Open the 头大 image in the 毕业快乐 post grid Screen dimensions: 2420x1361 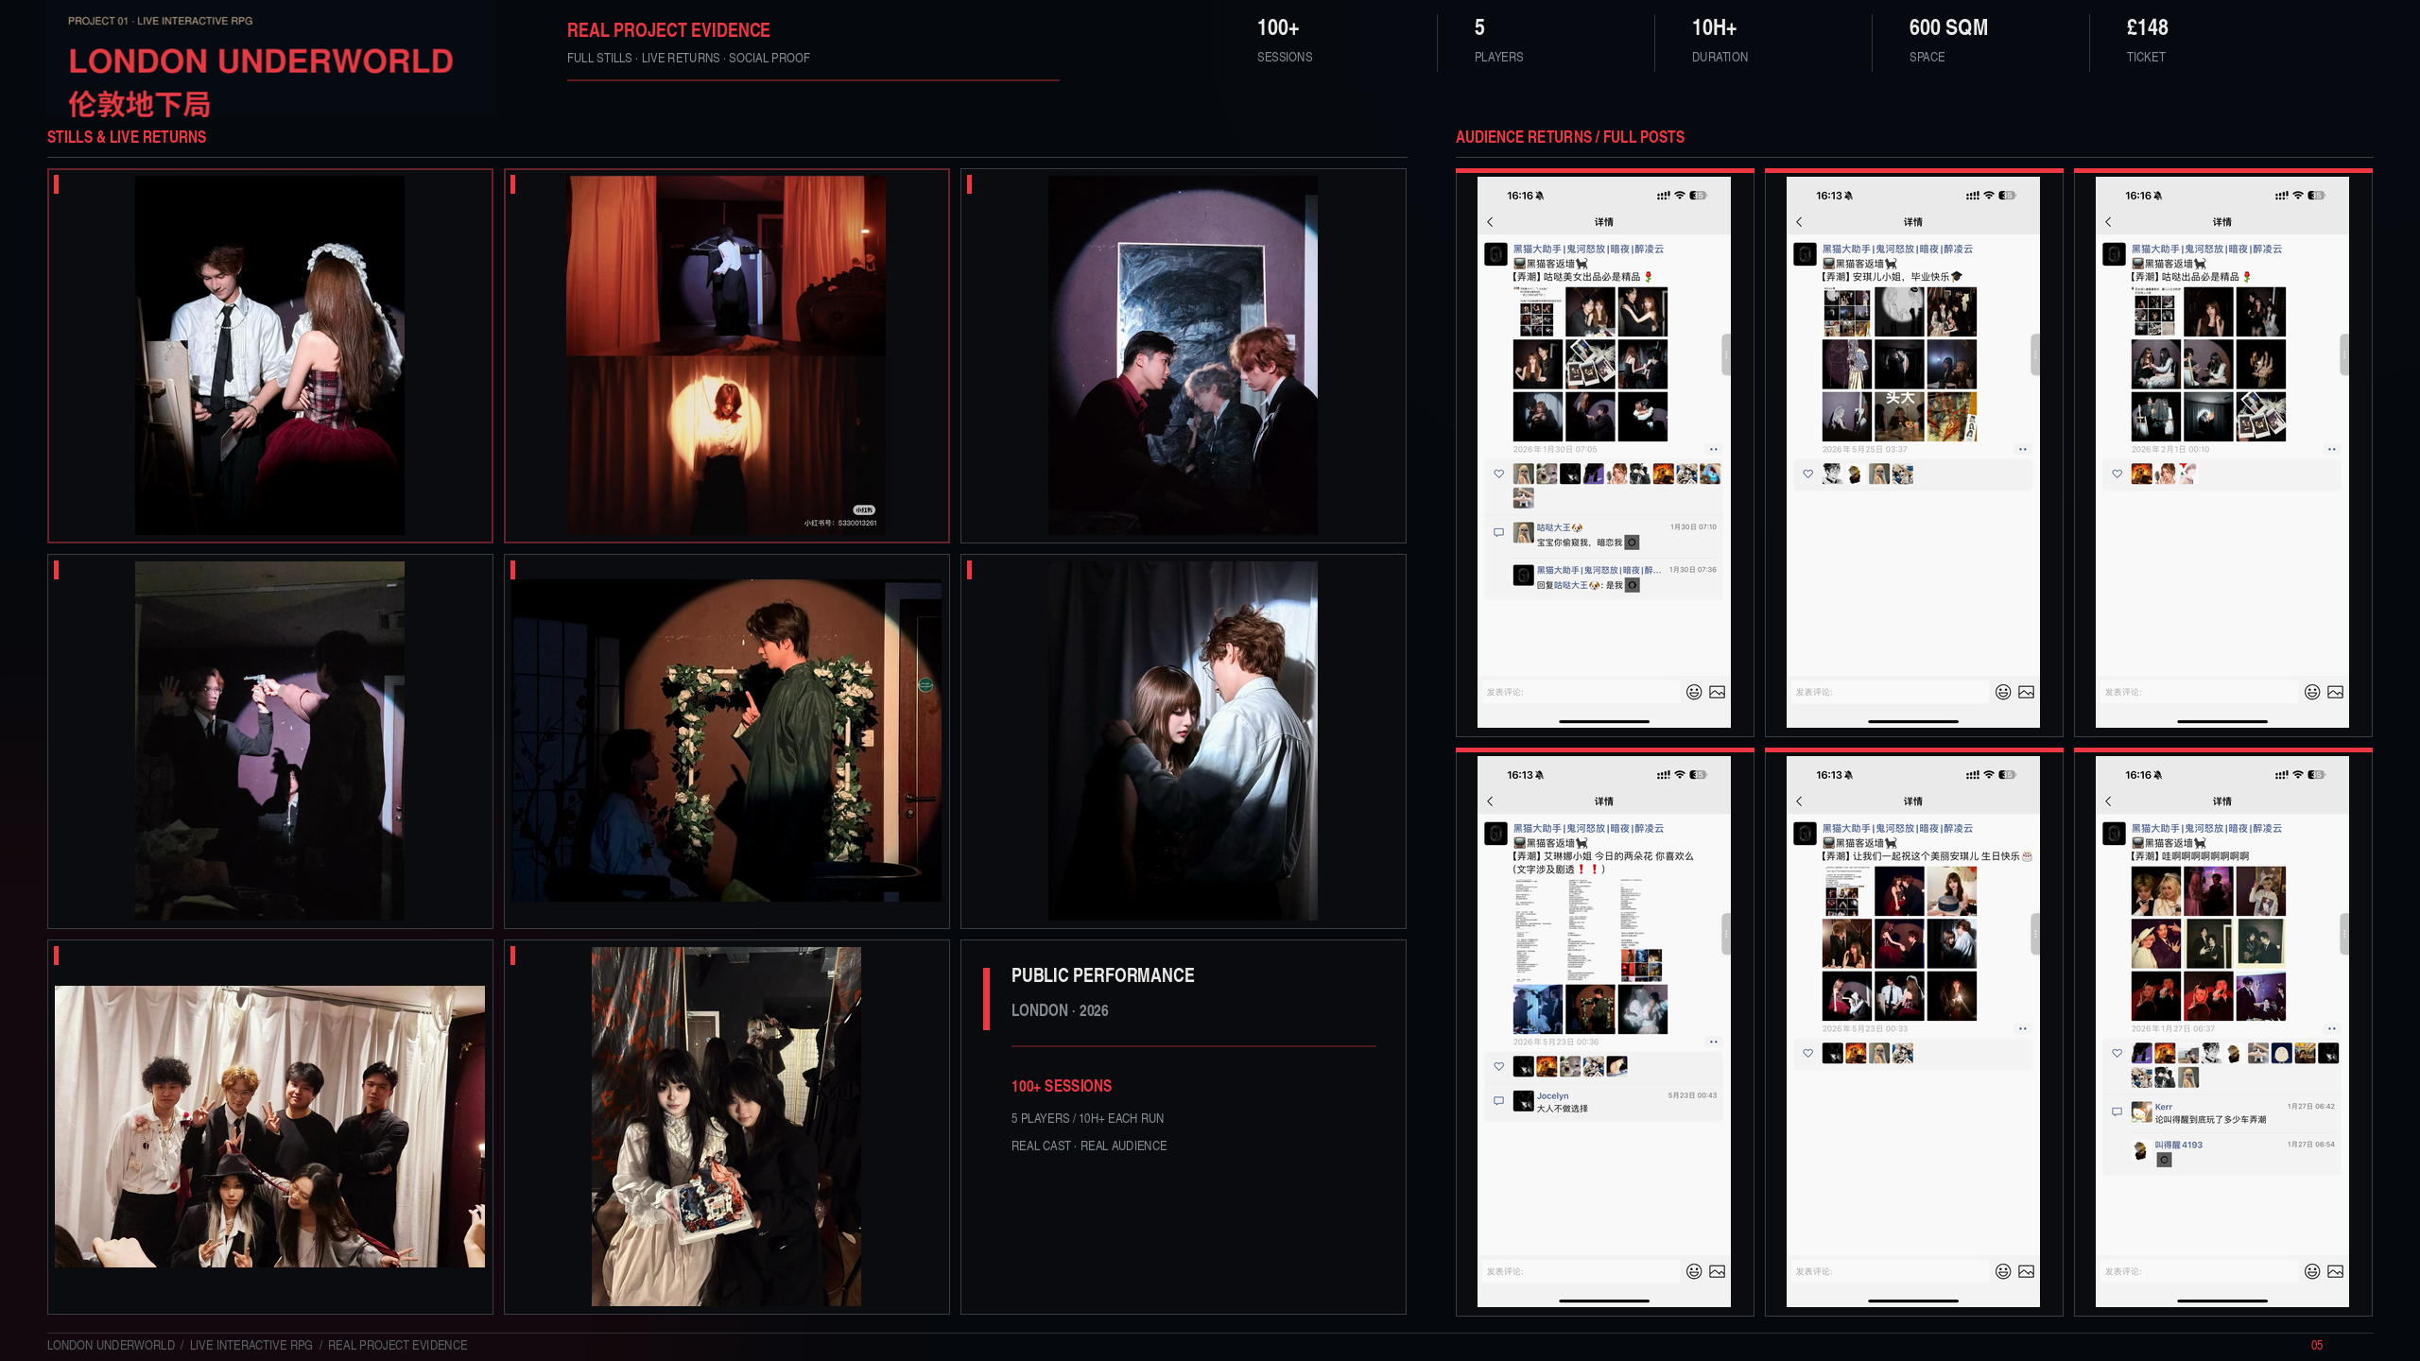click(x=1898, y=417)
